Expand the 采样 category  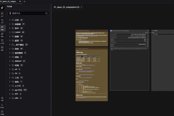click(x=10, y=20)
